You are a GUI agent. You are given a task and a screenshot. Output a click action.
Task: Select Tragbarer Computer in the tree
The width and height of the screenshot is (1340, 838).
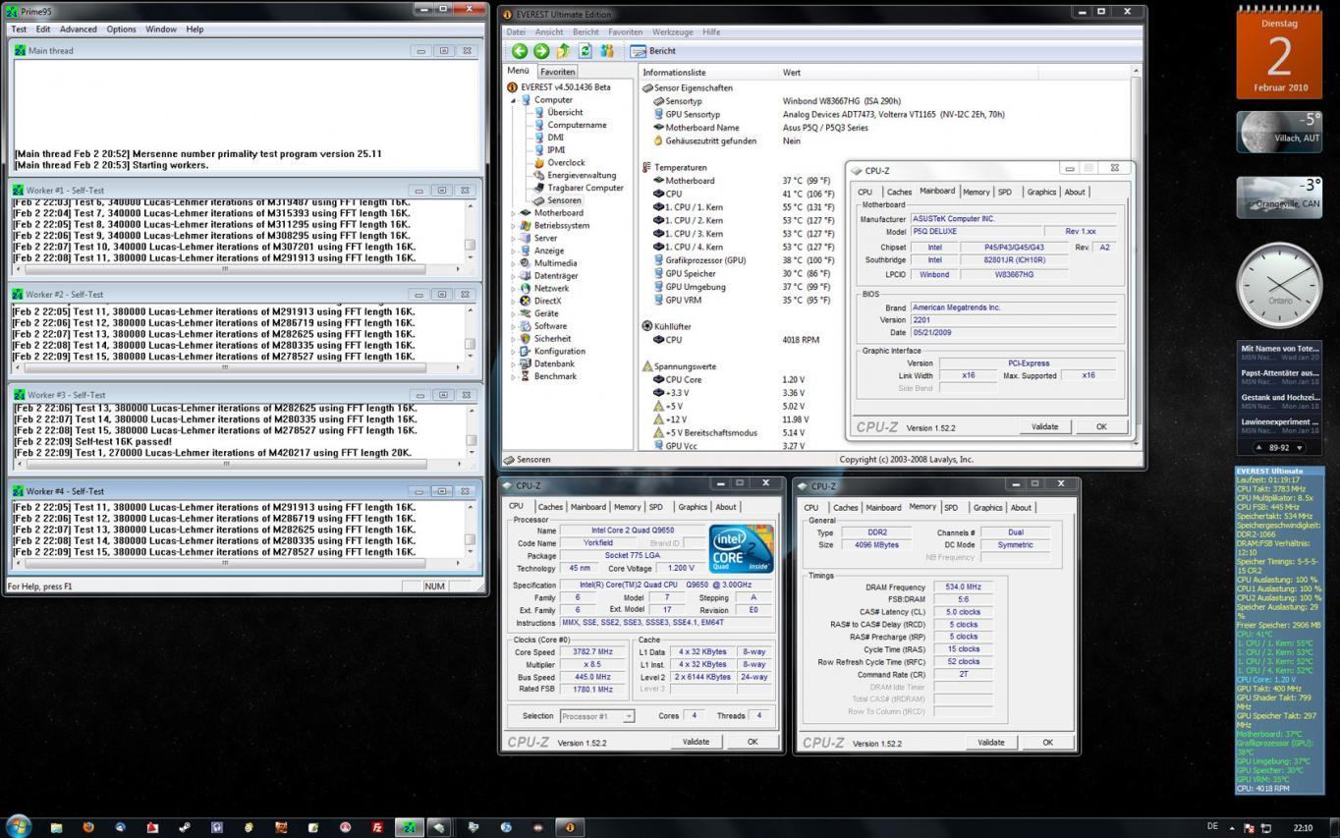pos(586,188)
